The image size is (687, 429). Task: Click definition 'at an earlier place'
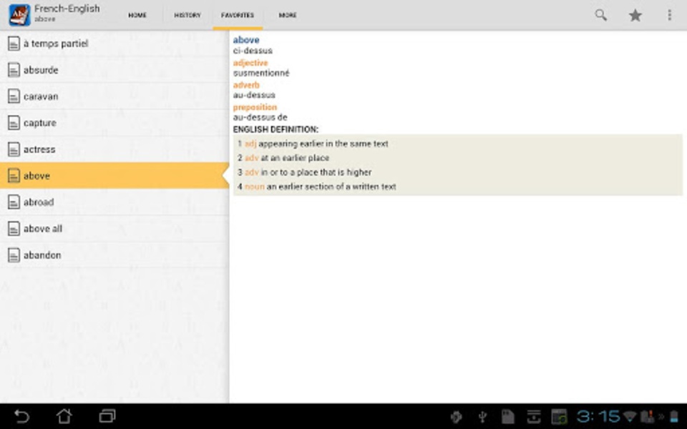[295, 158]
